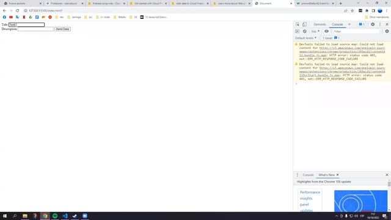This screenshot has height=220, width=391.
Task: Open the Facebook bookmark icon
Action: 4,17
